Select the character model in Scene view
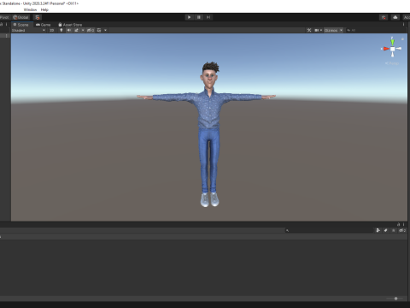This screenshot has width=410, height=308. click(209, 114)
